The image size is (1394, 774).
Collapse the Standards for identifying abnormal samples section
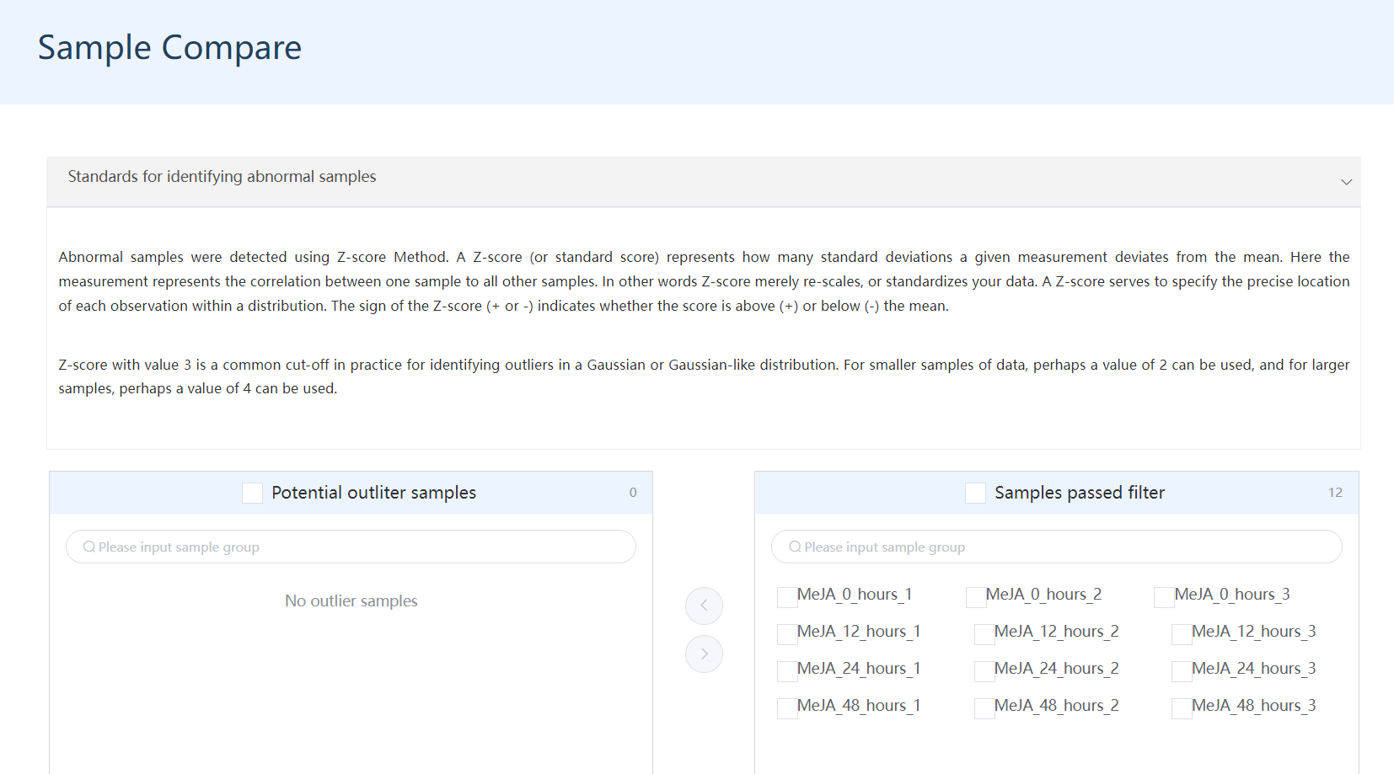click(1346, 182)
